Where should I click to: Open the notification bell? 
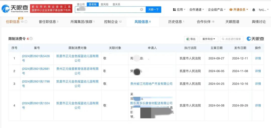253,10
